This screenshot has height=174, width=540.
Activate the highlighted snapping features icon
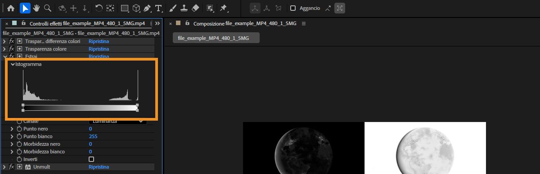(x=340, y=8)
